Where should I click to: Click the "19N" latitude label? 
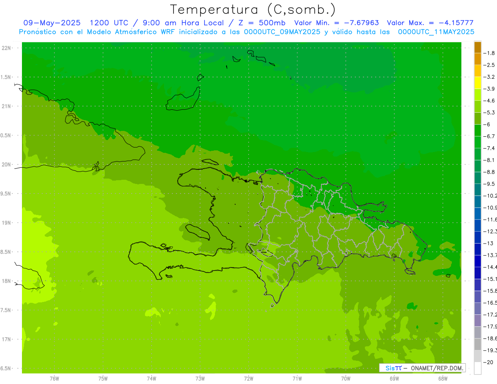[7, 222]
